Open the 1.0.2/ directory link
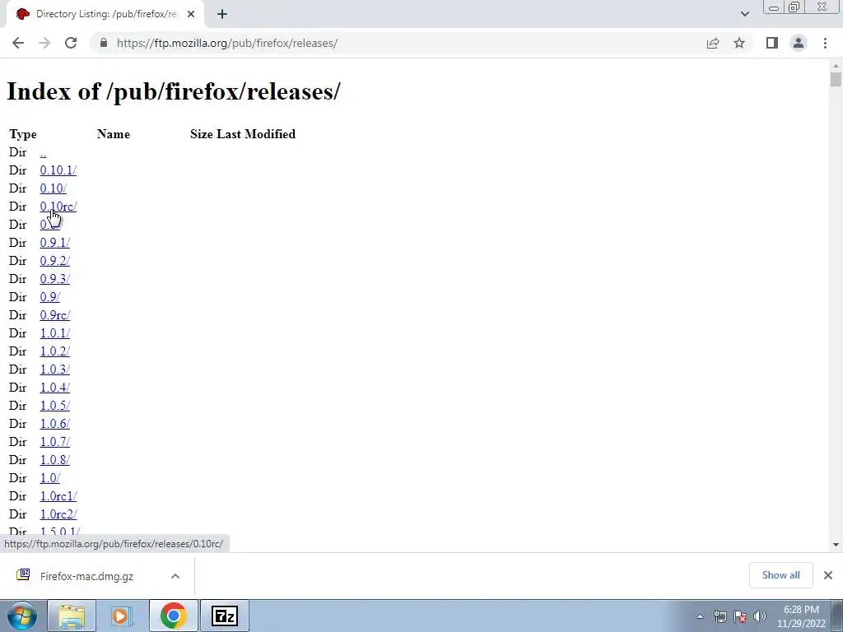The height and width of the screenshot is (632, 843). (x=55, y=351)
